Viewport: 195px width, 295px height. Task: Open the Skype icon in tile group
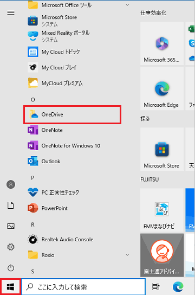pos(192,43)
